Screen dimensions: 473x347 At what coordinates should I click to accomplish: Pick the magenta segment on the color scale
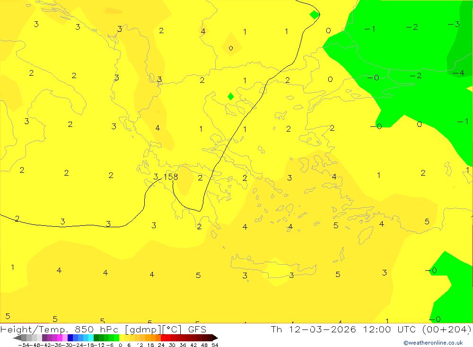(x=60, y=338)
